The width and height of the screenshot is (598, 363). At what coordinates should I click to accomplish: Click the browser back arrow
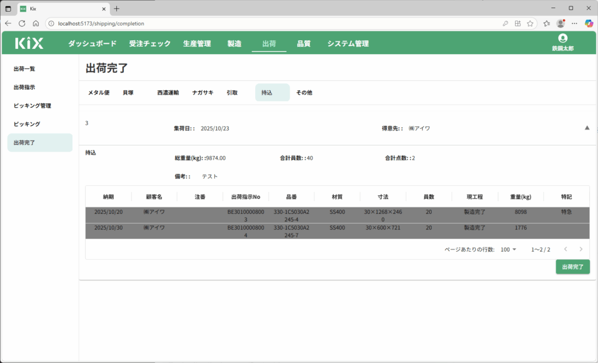(x=8, y=23)
